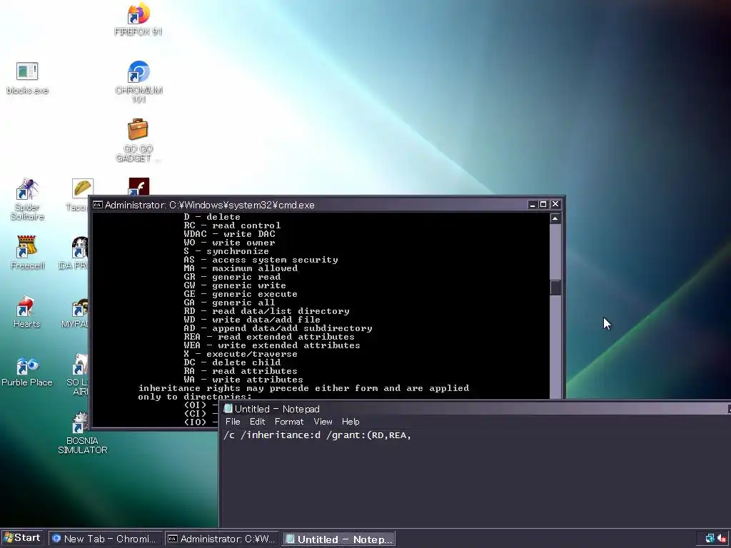This screenshot has width=731, height=548.
Task: Click the 'REA - read extended attributes' line
Action: 269,337
